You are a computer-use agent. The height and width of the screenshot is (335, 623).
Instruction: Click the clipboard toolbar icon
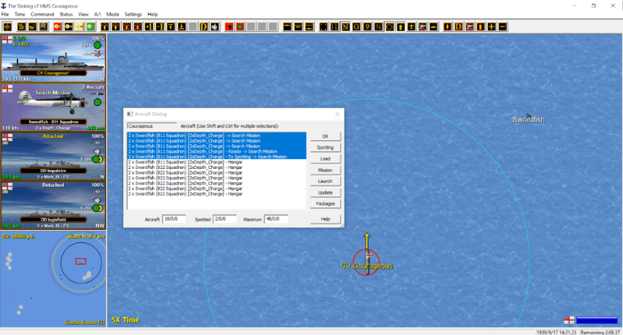click(21, 26)
